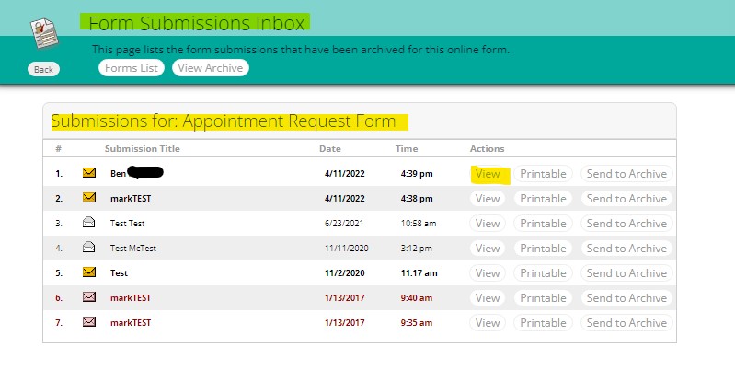View markTEST submission from 9:35 am

488,323
